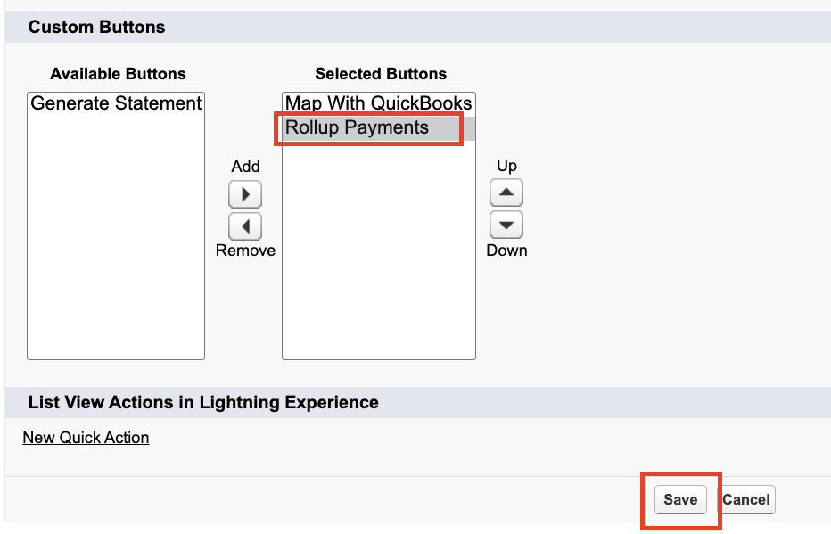Click the "Up" text label

[x=506, y=166]
